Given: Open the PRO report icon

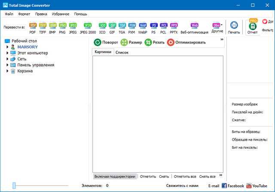Looking at the screenshot, I should pos(253,27).
